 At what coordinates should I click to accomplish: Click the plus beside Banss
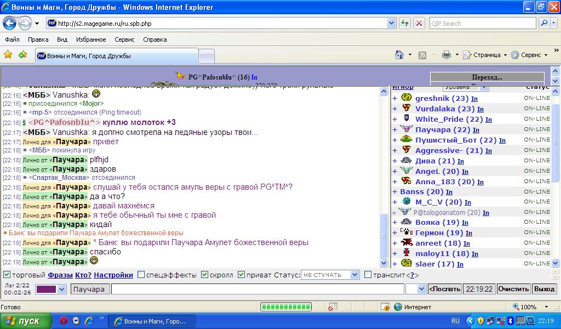(395, 192)
